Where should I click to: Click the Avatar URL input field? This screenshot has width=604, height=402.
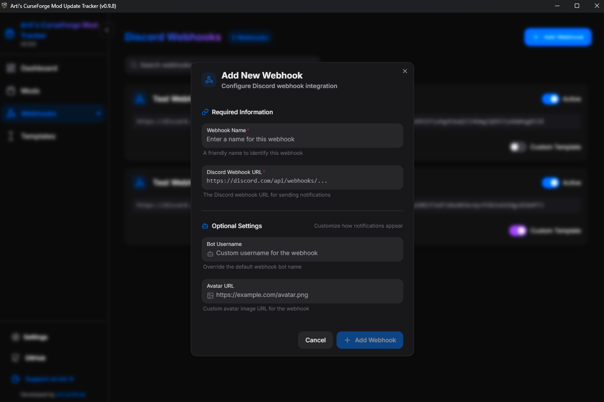click(x=302, y=291)
